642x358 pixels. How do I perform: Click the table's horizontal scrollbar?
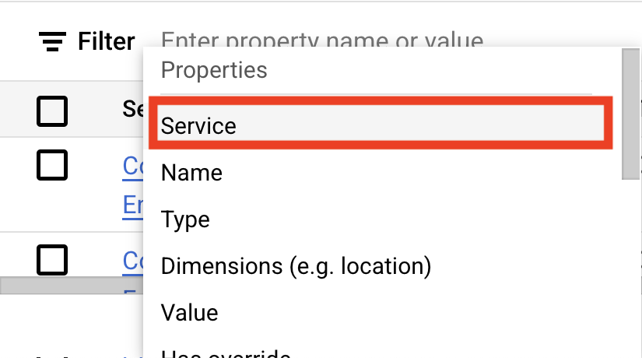pyautogui.click(x=72, y=285)
